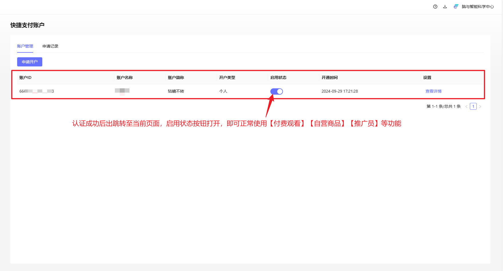The image size is (503, 271).
Task: Go to next page with right chevron
Action: [x=480, y=107]
